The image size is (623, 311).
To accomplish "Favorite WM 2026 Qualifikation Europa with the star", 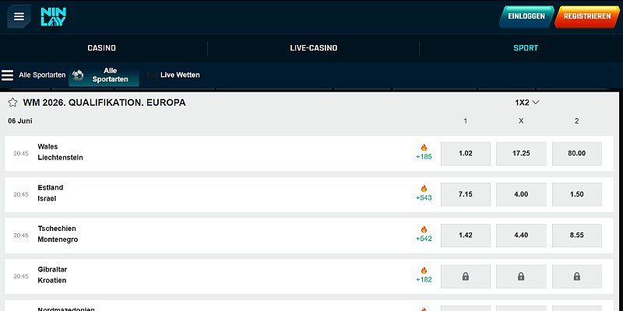I will tap(12, 103).
